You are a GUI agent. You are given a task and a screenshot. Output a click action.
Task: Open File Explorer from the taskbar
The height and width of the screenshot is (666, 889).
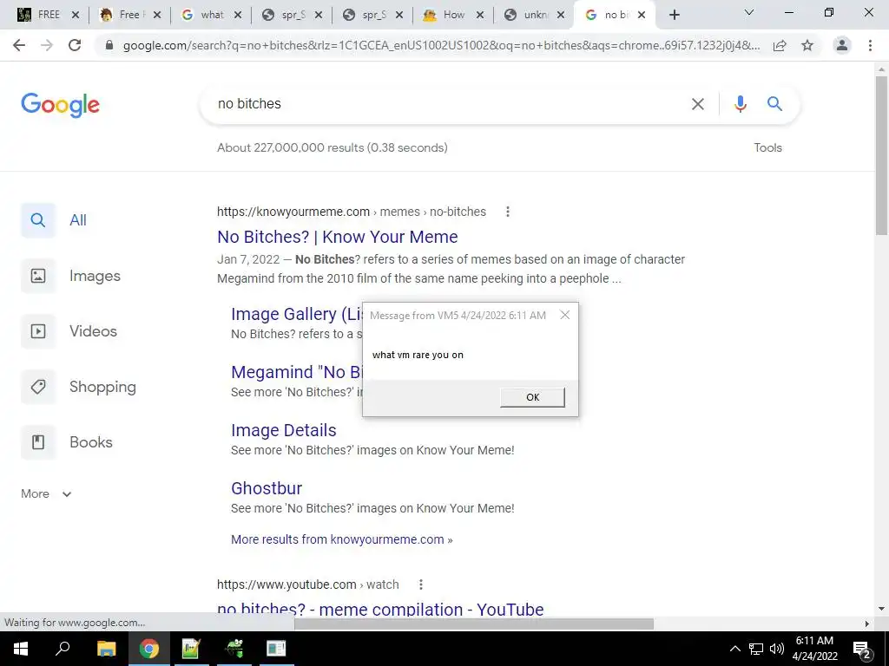point(106,649)
